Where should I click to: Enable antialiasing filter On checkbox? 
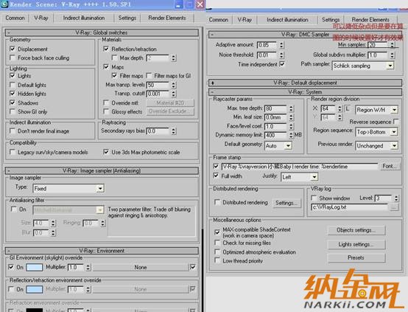point(13,209)
